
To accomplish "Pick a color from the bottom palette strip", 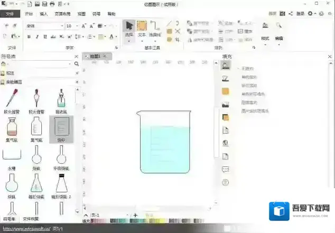I will [159, 221].
